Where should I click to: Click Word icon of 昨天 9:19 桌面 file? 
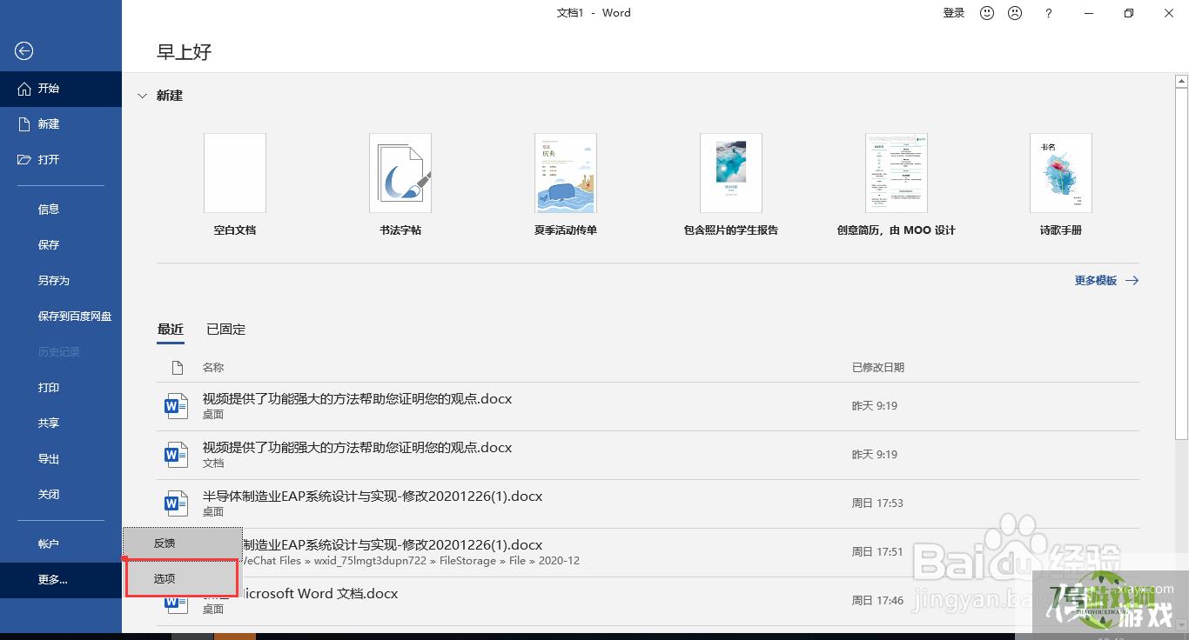pos(177,406)
